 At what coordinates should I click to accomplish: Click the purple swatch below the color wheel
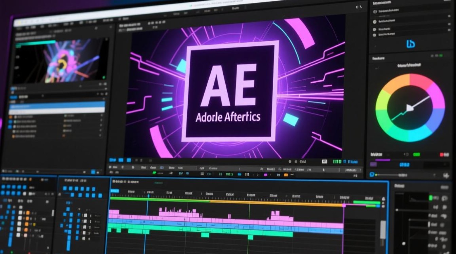tap(373, 165)
